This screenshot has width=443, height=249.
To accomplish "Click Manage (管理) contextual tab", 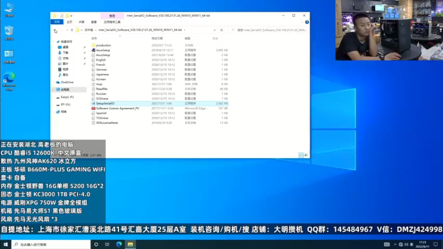I will [x=112, y=16].
